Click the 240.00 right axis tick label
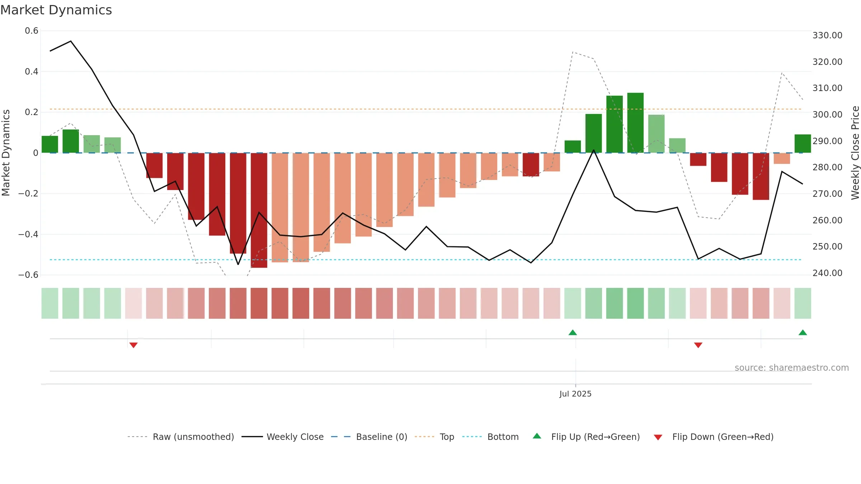Image resolution: width=861 pixels, height=484 pixels. tap(827, 273)
